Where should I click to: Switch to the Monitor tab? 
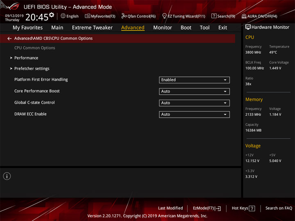tap(163, 28)
